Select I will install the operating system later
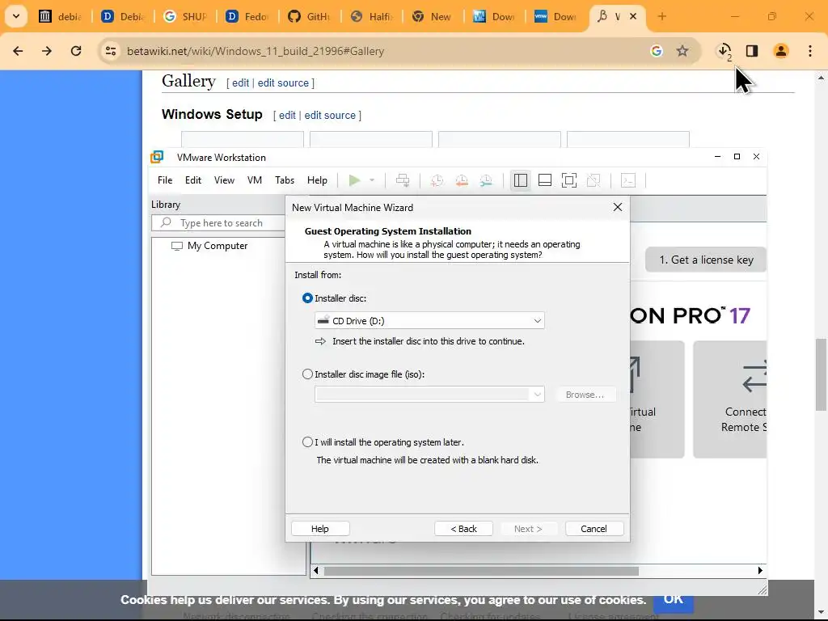This screenshot has height=621, width=828. pyautogui.click(x=307, y=442)
